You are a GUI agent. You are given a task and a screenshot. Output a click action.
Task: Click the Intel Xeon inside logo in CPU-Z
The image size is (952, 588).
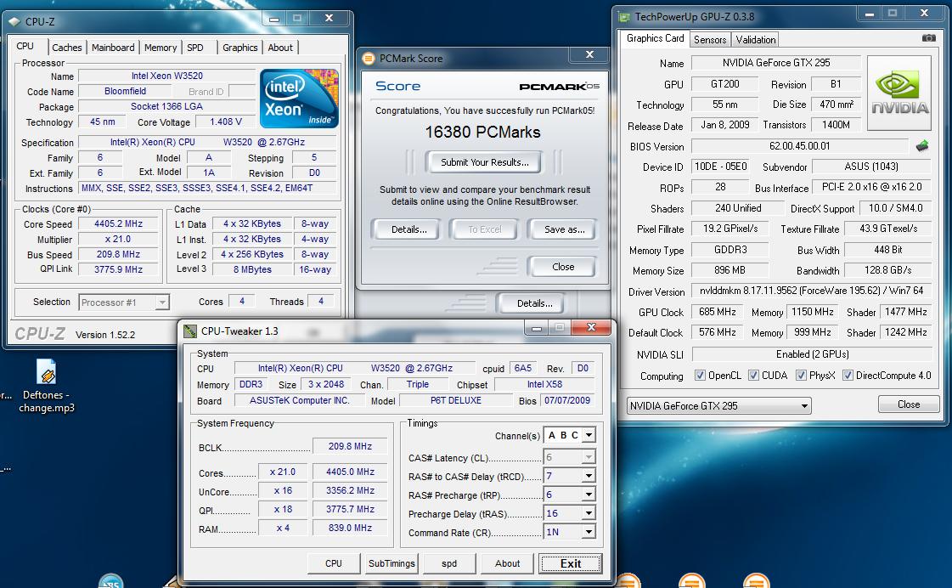point(299,99)
